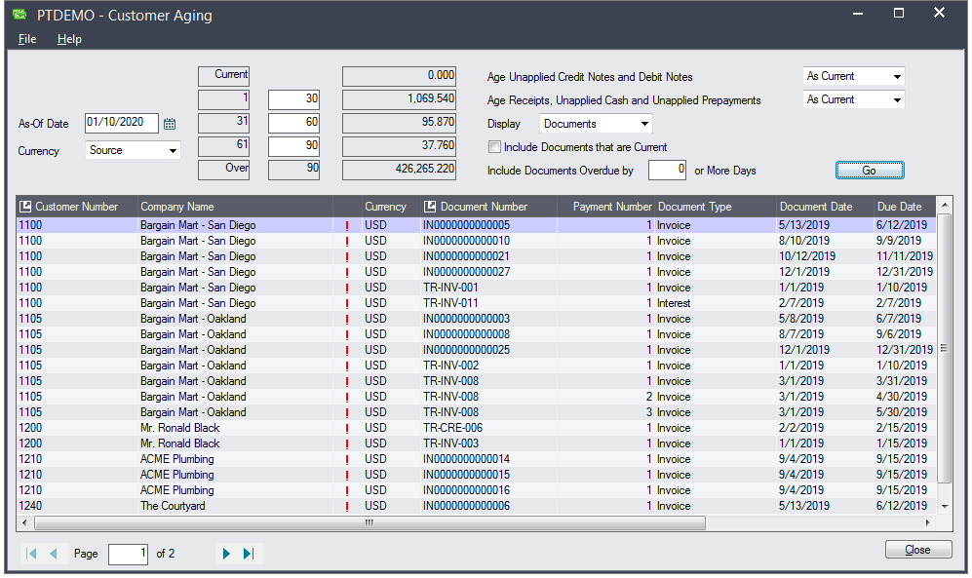Image resolution: width=972 pixels, height=578 pixels.
Task: Go to the first page
Action: pyautogui.click(x=32, y=554)
